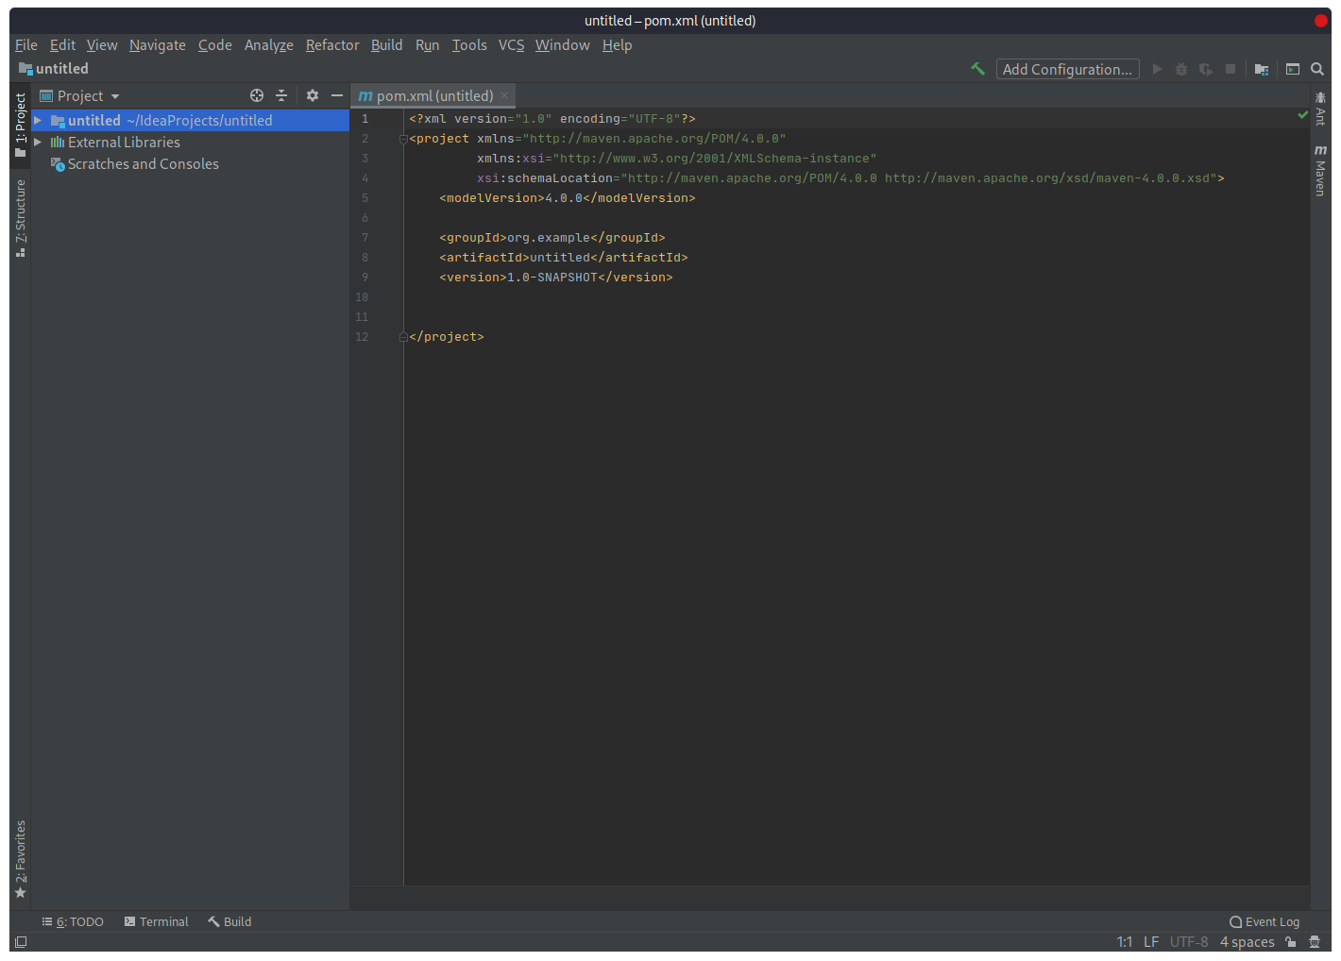The width and height of the screenshot is (1341, 961).
Task: Toggle the Favorites tool window
Action: click(20, 858)
